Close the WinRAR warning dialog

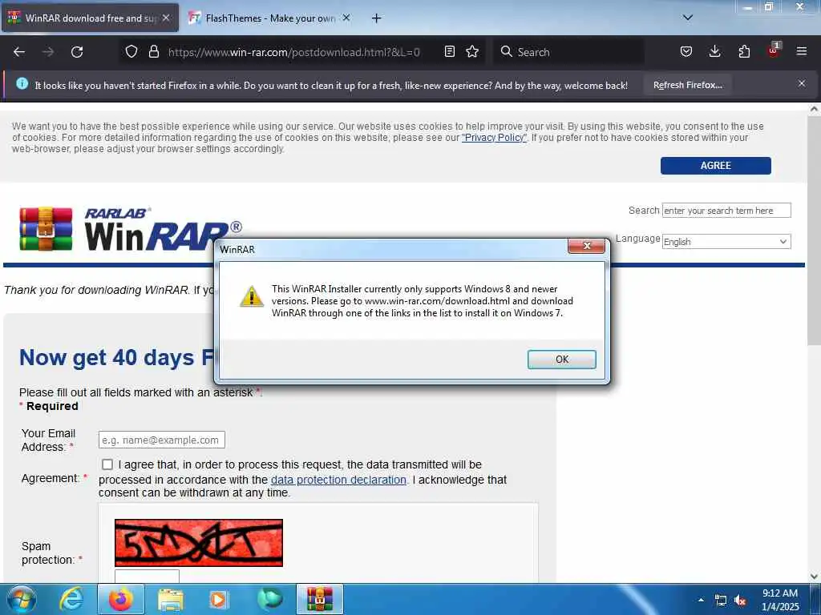586,246
